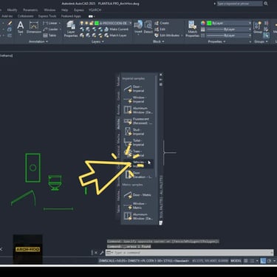
Task: Open the Layer Properties manager
Action: [71, 29]
